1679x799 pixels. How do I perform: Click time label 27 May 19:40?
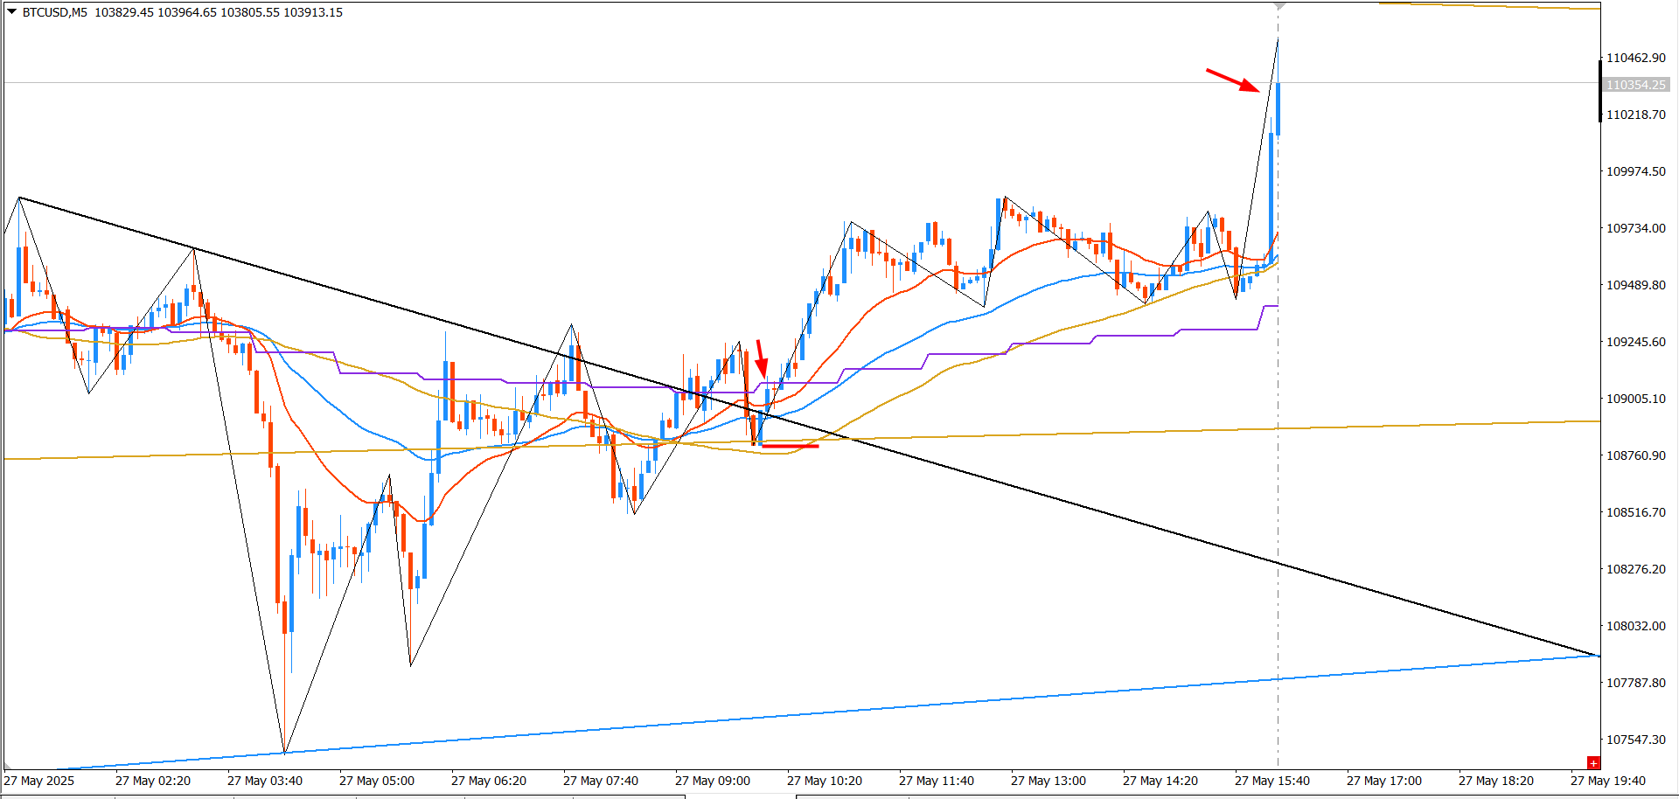point(1608,781)
